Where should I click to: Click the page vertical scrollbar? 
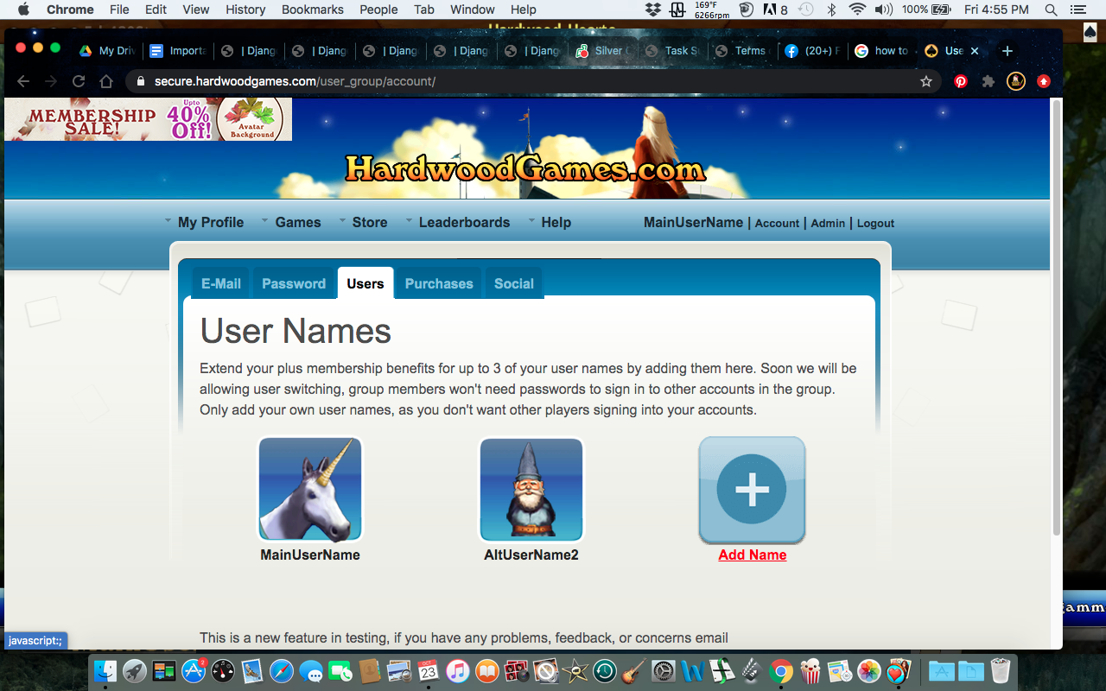tap(1056, 320)
